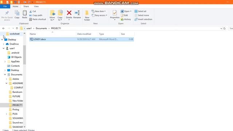Image resolution: width=233 pixels, height=131 pixels.
Task: Open the Easy access dropdown
Action: pyautogui.click(x=99, y=15)
